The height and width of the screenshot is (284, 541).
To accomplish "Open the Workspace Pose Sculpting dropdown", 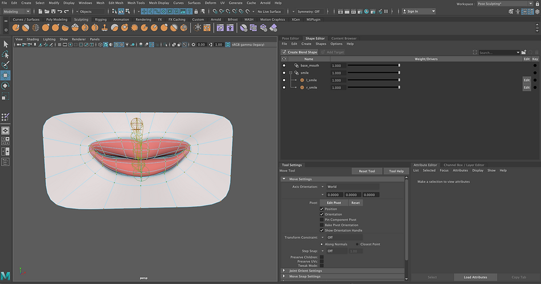I will 505,4.
